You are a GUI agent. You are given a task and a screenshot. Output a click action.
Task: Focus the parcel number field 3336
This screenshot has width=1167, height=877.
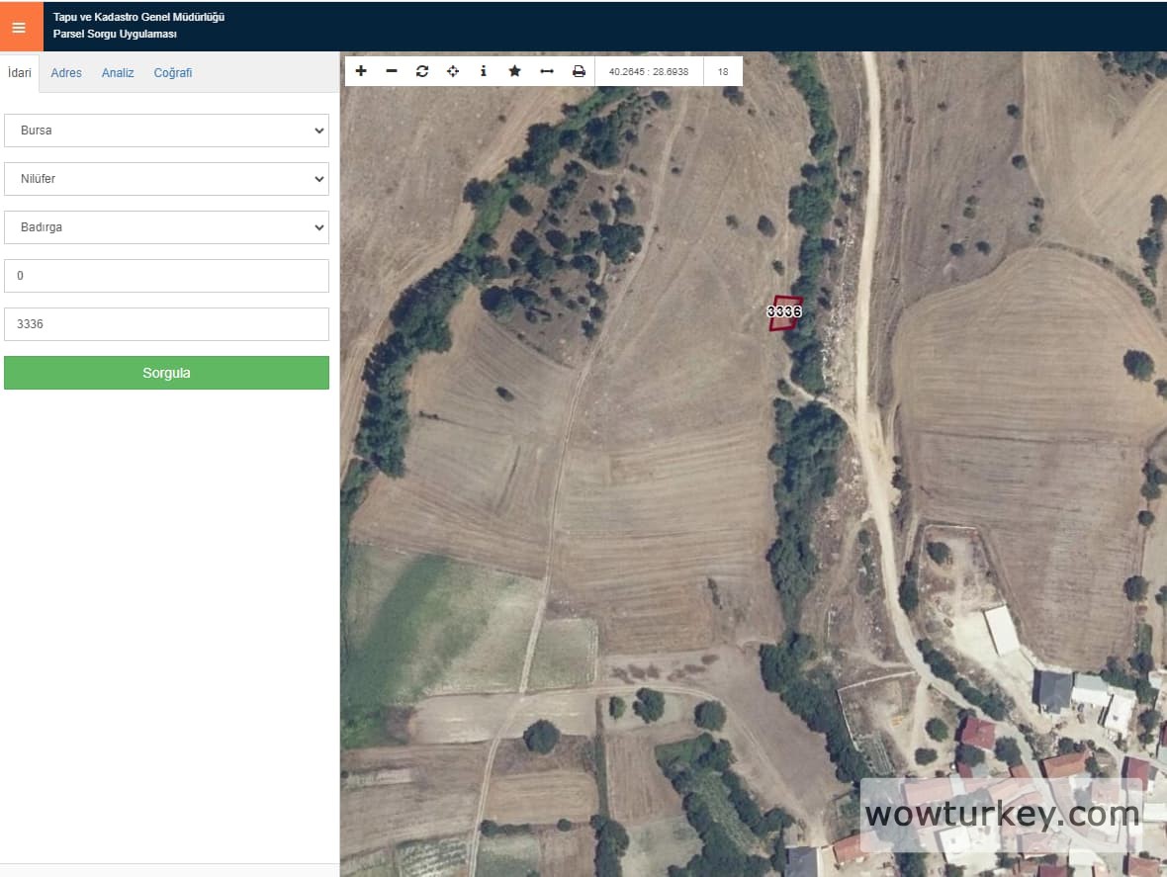tap(166, 324)
